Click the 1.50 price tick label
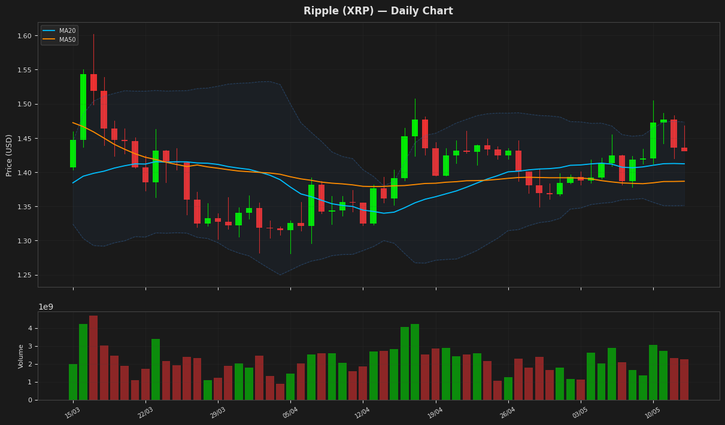This screenshot has width=725, height=425. point(24,104)
